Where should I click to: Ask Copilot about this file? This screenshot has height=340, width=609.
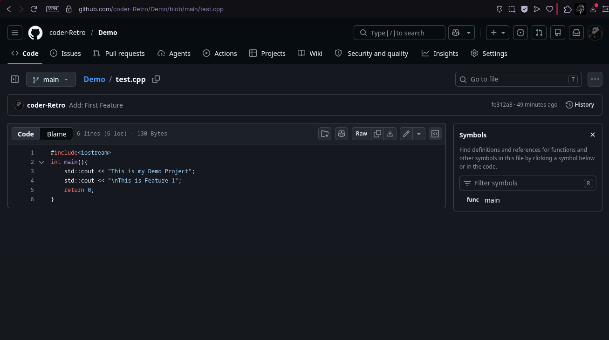[x=342, y=134]
